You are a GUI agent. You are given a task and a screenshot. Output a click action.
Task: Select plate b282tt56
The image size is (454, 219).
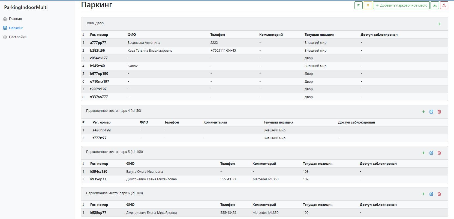coord(97,51)
